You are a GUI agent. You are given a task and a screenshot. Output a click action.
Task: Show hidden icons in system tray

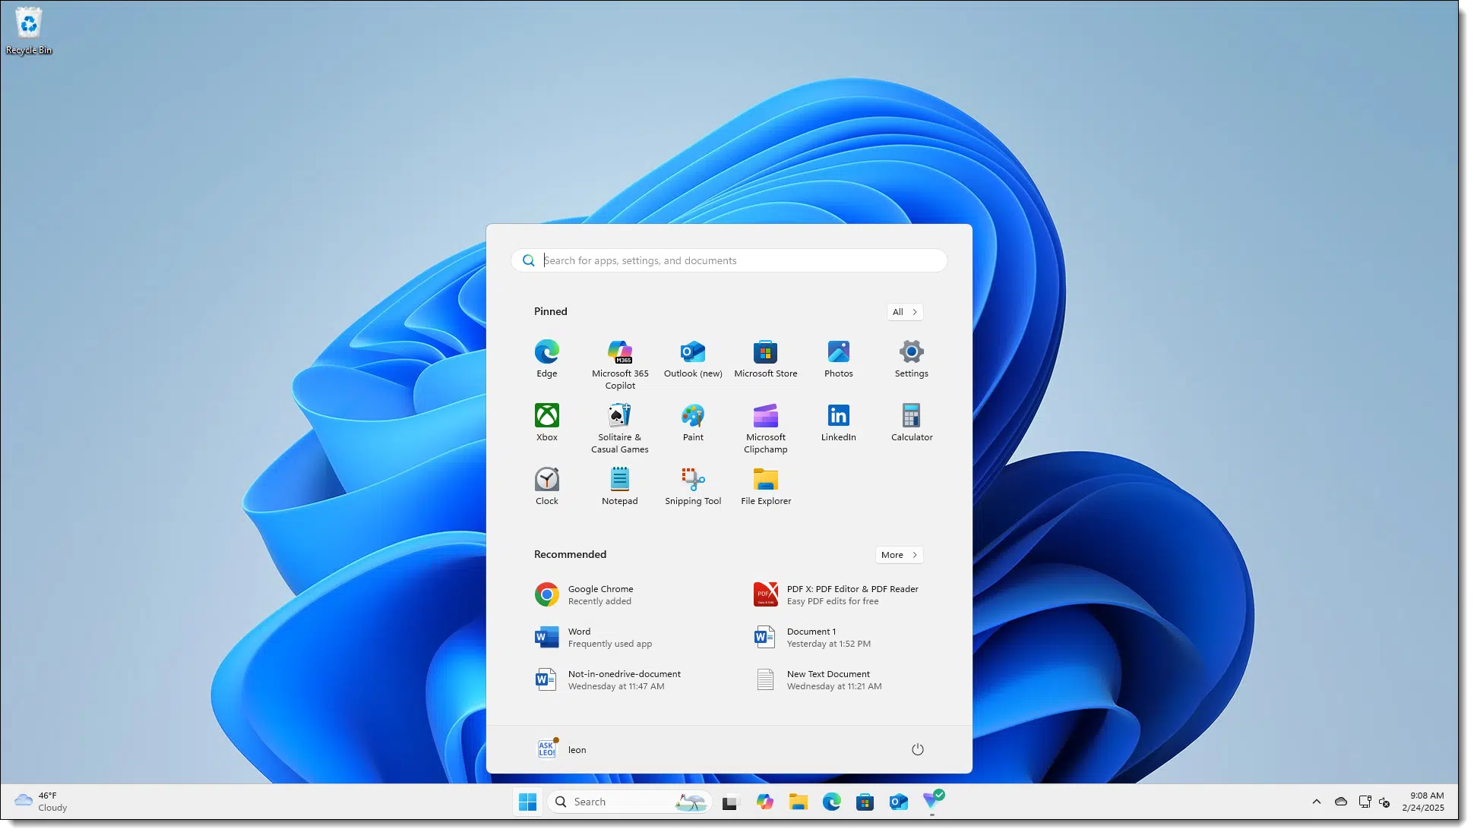point(1316,802)
